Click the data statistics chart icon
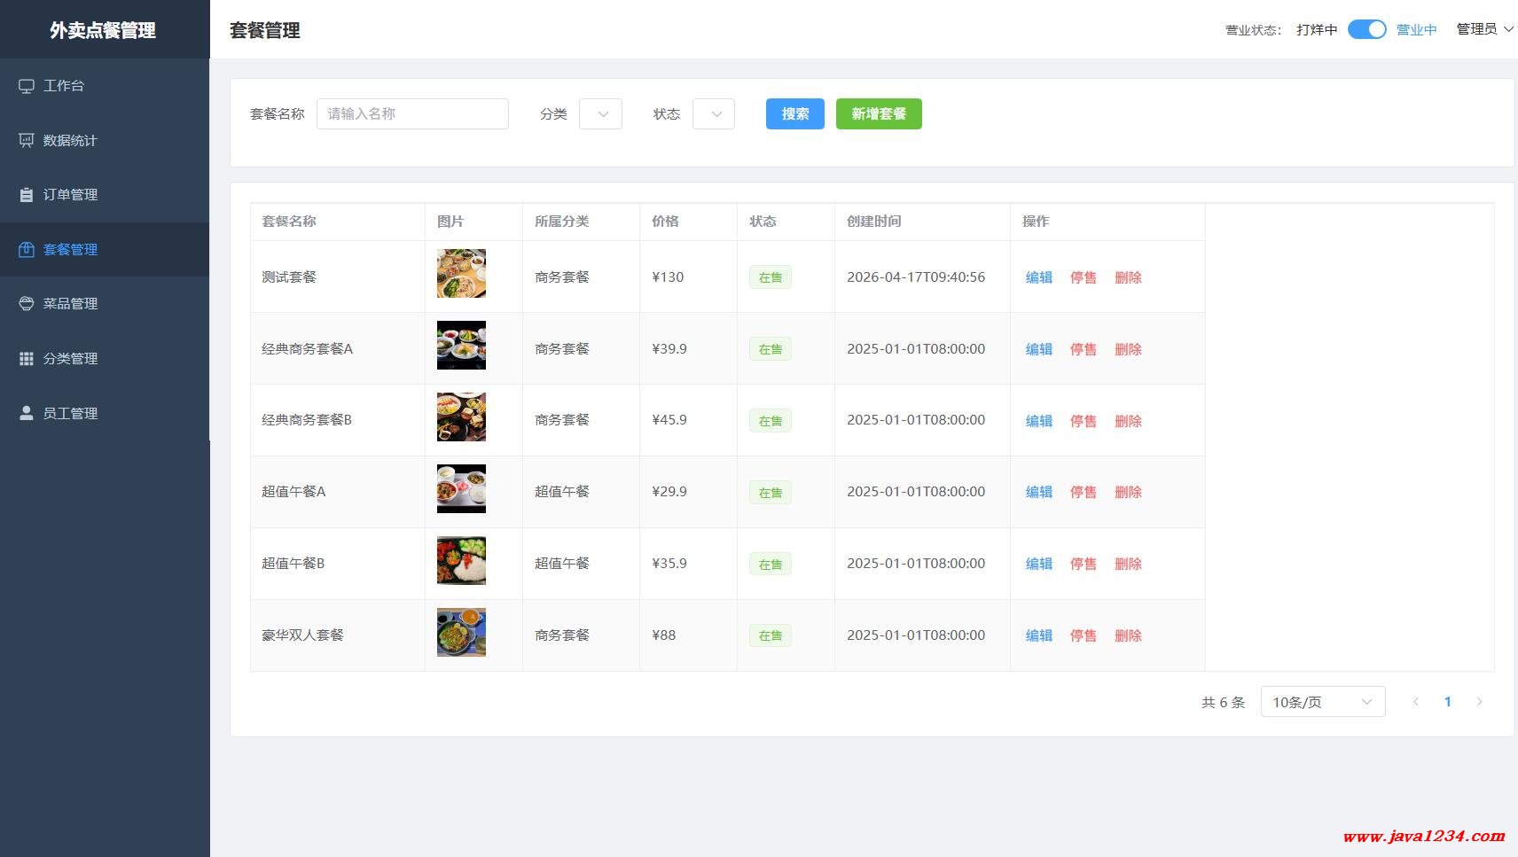Image resolution: width=1518 pixels, height=857 pixels. point(27,140)
